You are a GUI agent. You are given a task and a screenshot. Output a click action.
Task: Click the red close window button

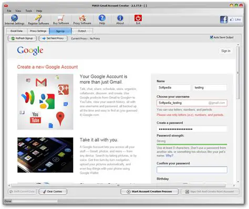click(x=241, y=5)
